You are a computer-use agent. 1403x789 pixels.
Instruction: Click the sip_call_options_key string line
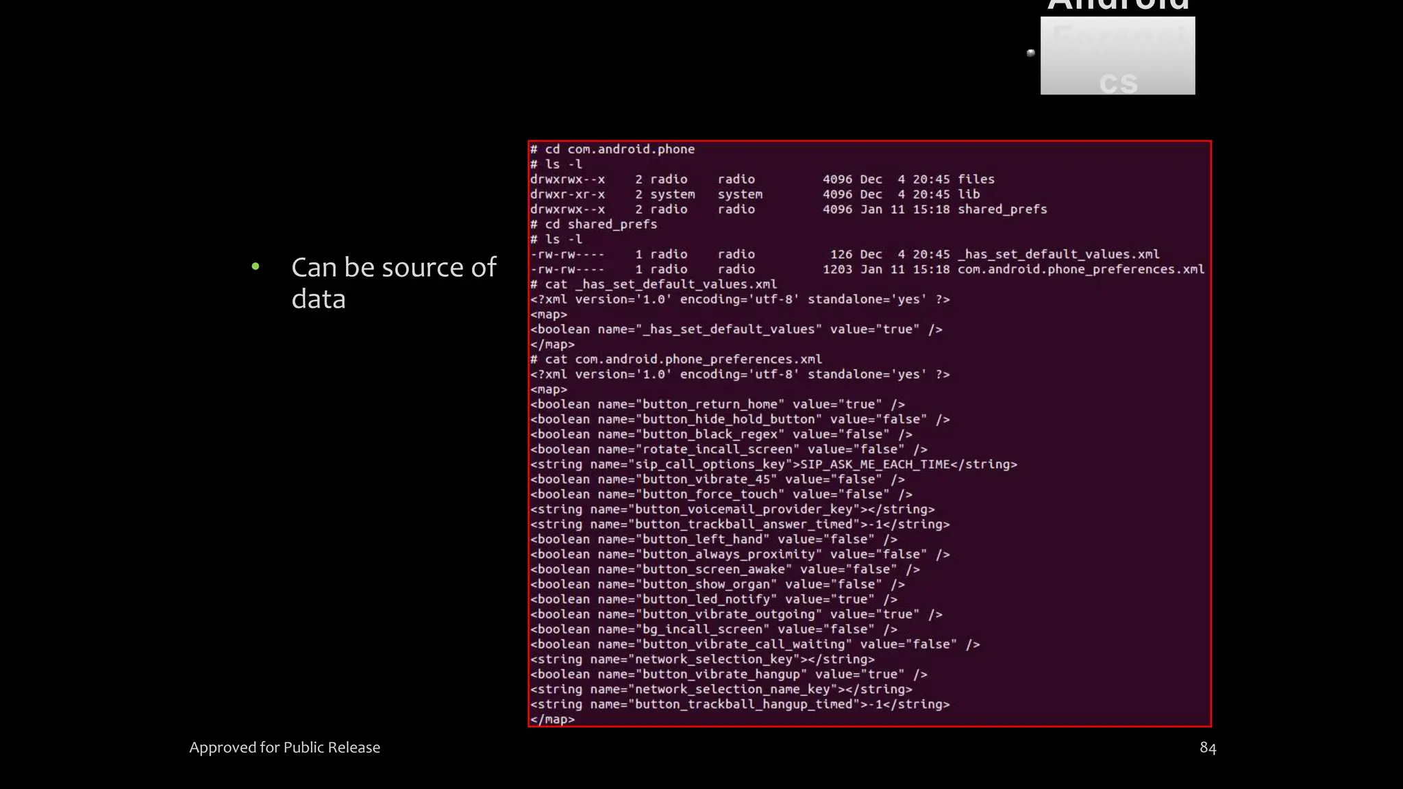click(x=773, y=464)
